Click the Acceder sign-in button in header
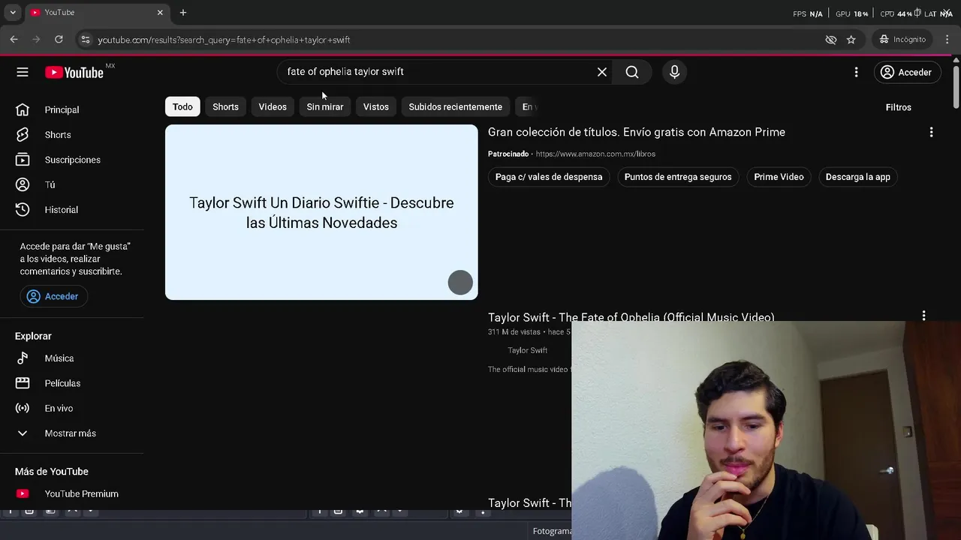 [x=906, y=72]
